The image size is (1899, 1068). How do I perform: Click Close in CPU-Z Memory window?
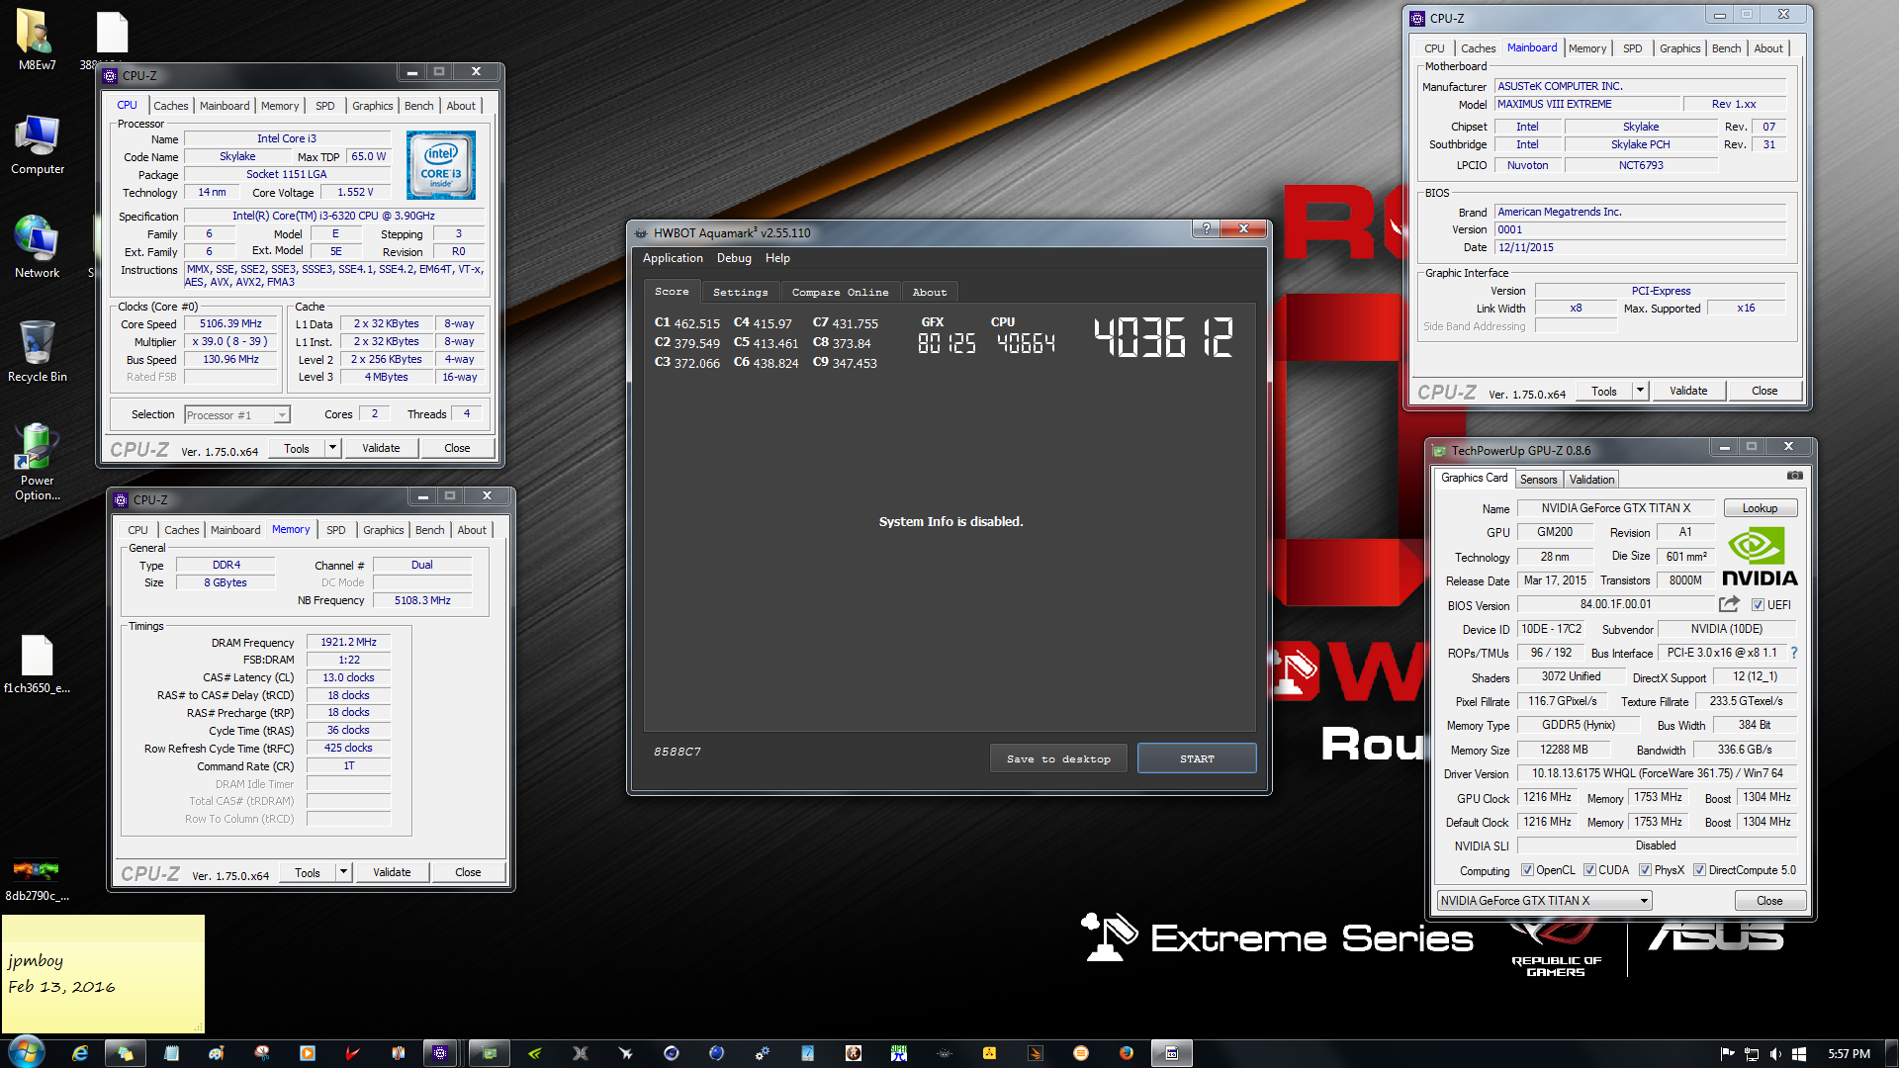click(x=468, y=872)
